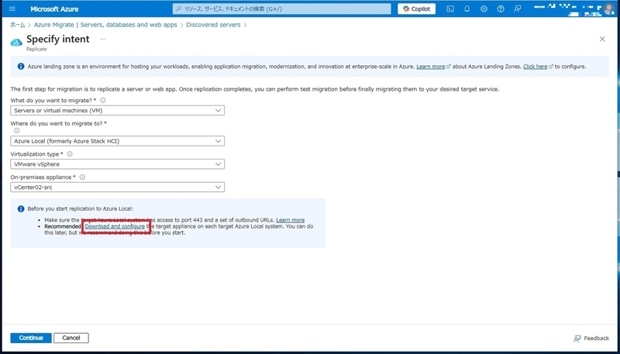Open the notifications bell
This screenshot has height=354, width=620.
tap(467, 9)
